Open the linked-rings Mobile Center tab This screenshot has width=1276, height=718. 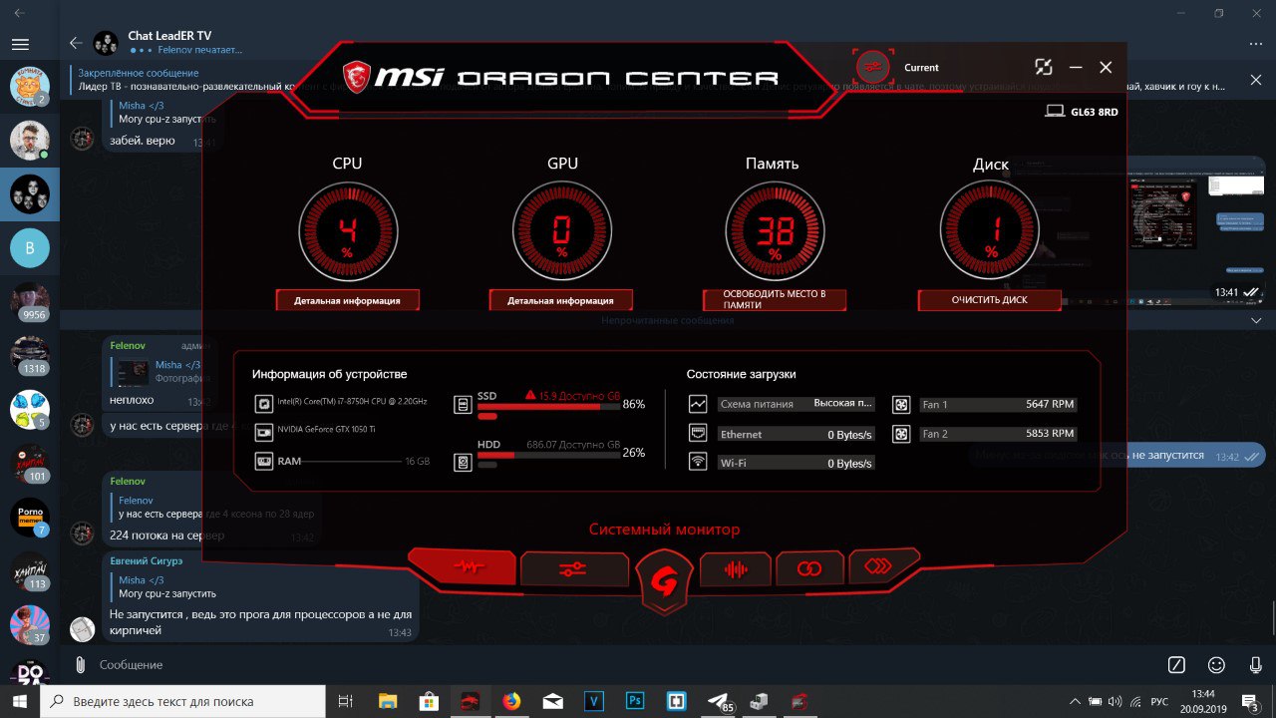coord(809,567)
